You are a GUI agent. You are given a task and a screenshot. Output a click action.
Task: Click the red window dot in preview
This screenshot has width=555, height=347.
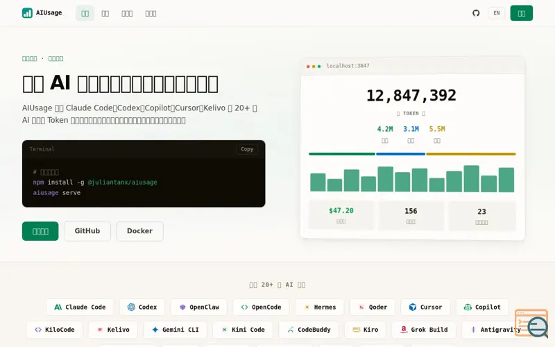coord(308,66)
